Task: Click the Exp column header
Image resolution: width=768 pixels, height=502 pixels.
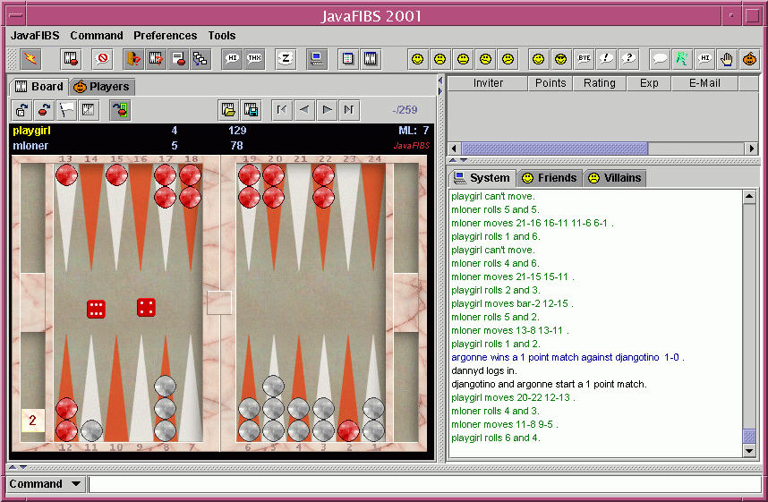Action: click(x=649, y=83)
